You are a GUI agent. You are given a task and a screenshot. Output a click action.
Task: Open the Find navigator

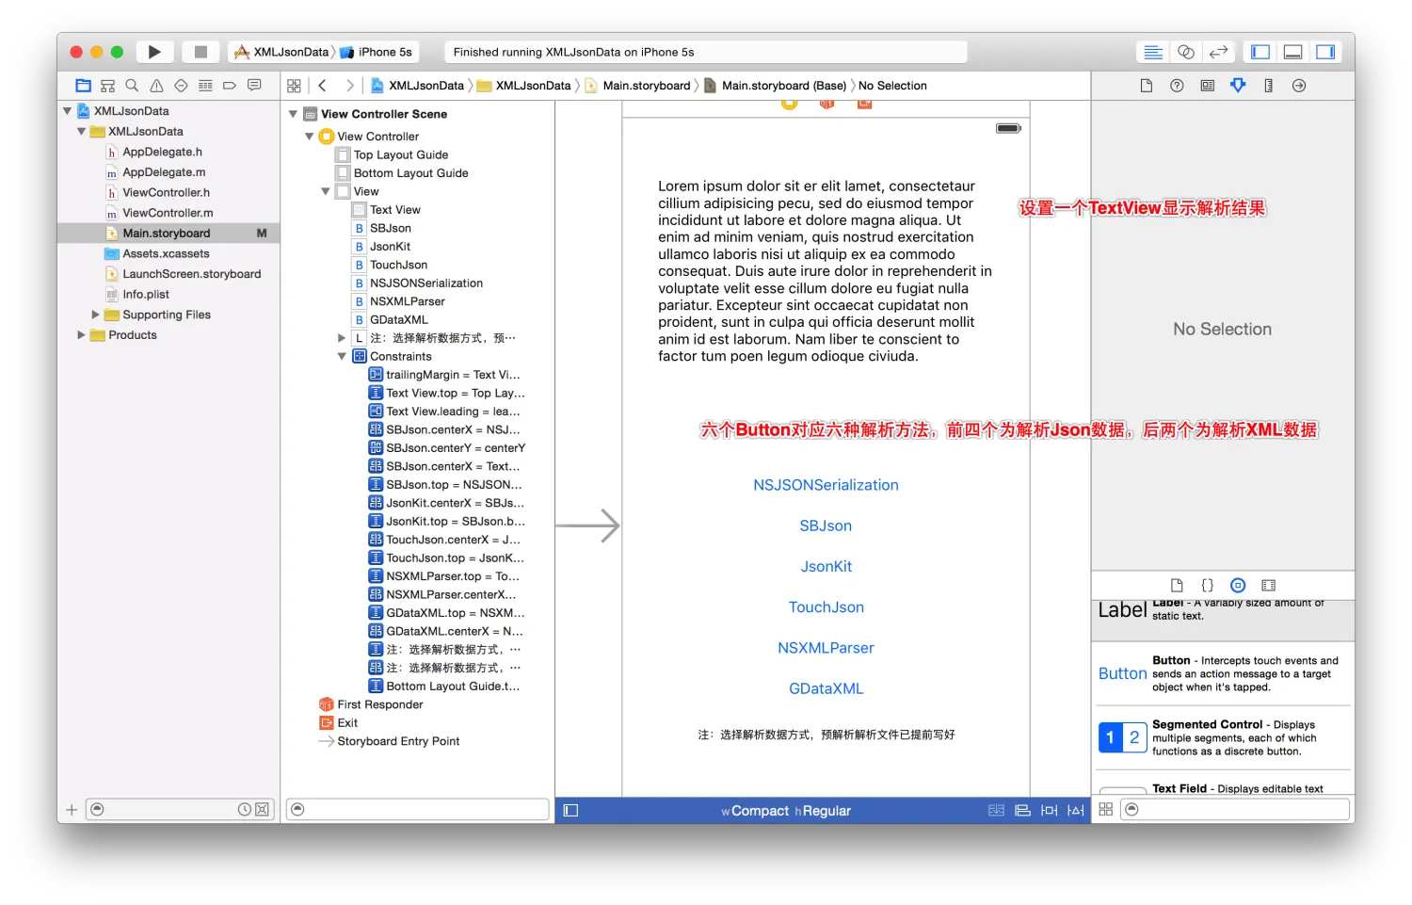132,86
